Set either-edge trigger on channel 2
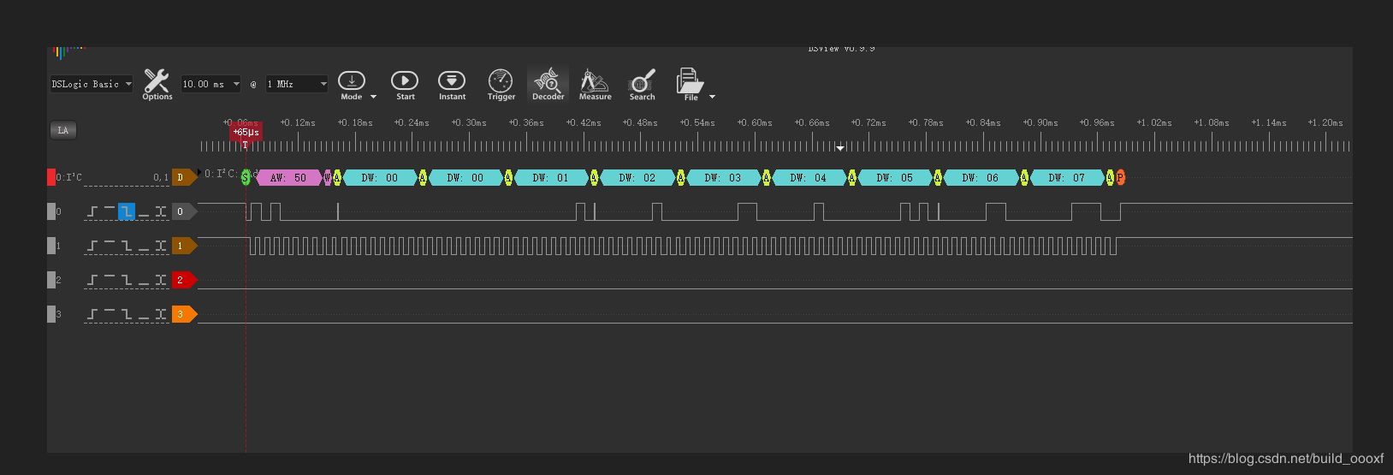 tap(161, 280)
